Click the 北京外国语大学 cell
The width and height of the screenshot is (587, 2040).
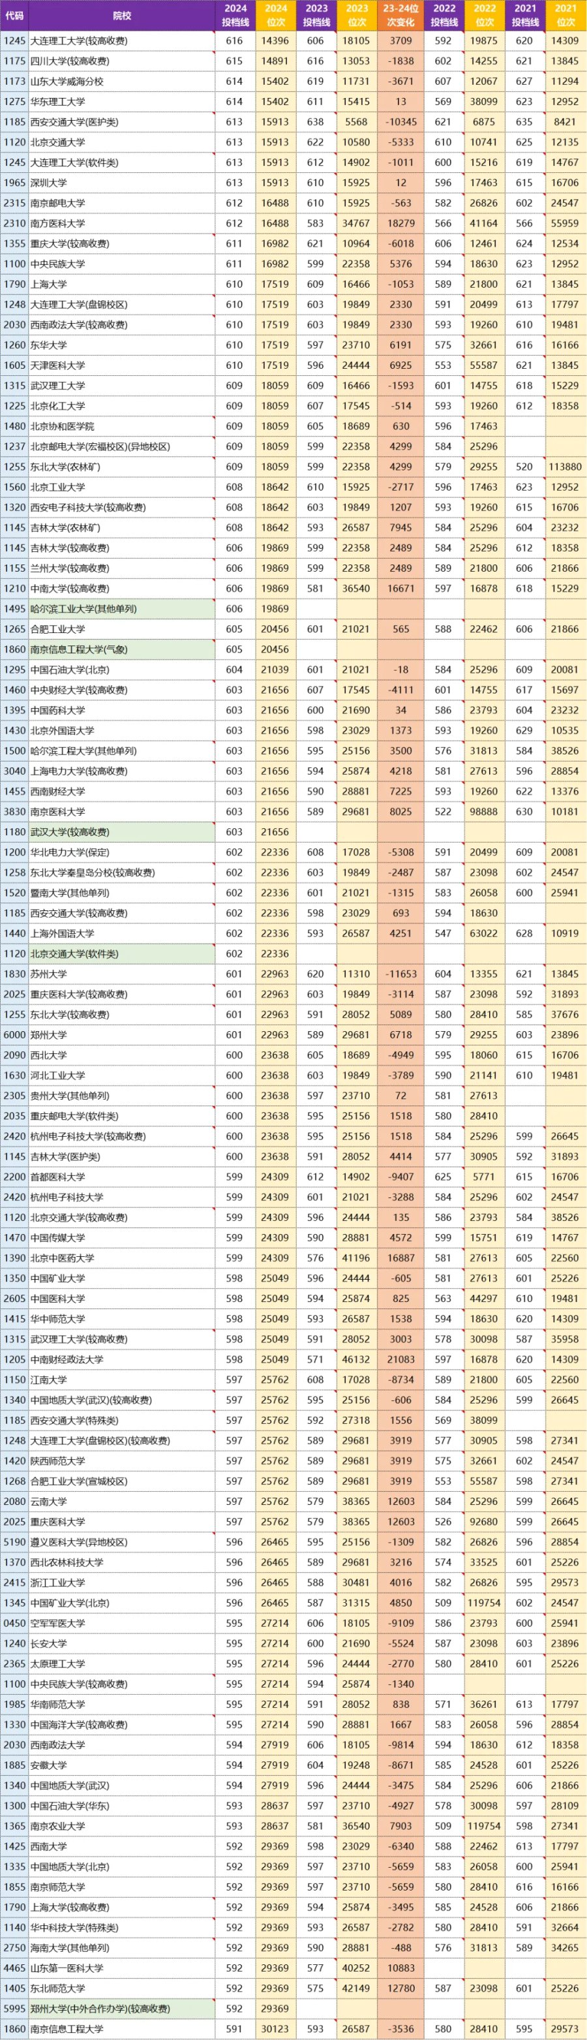click(x=122, y=731)
